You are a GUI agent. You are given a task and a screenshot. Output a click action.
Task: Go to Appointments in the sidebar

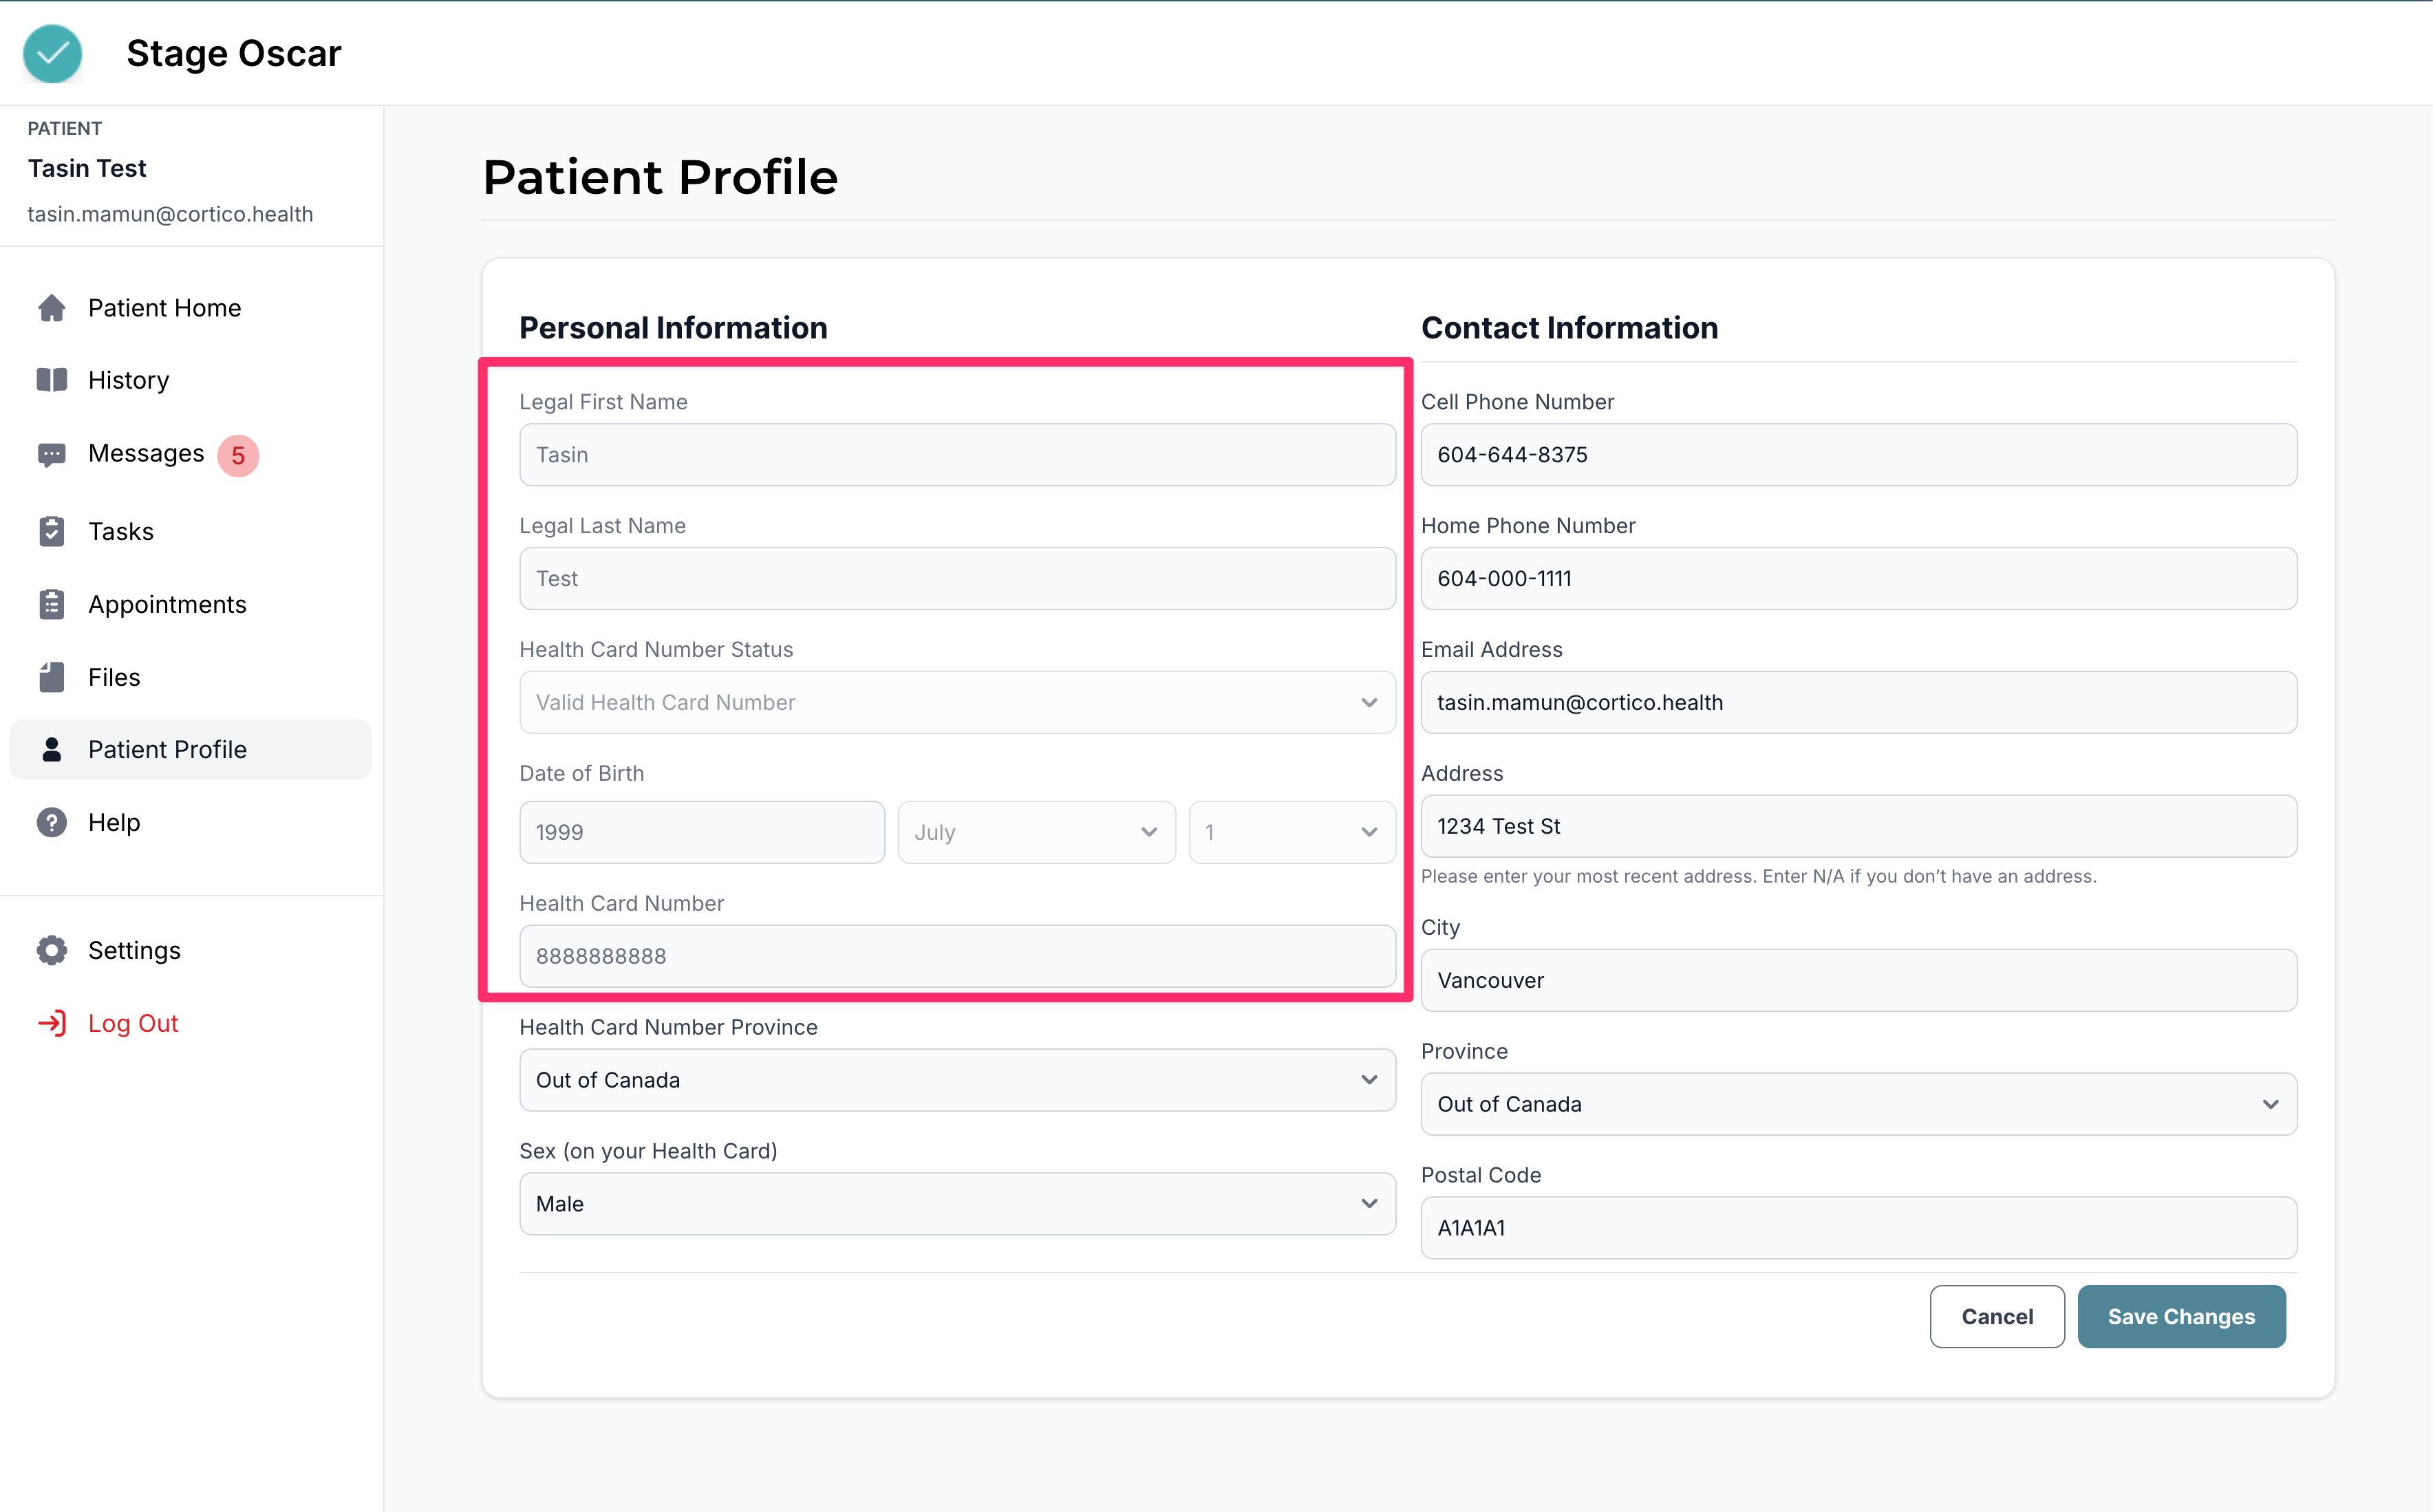(167, 604)
